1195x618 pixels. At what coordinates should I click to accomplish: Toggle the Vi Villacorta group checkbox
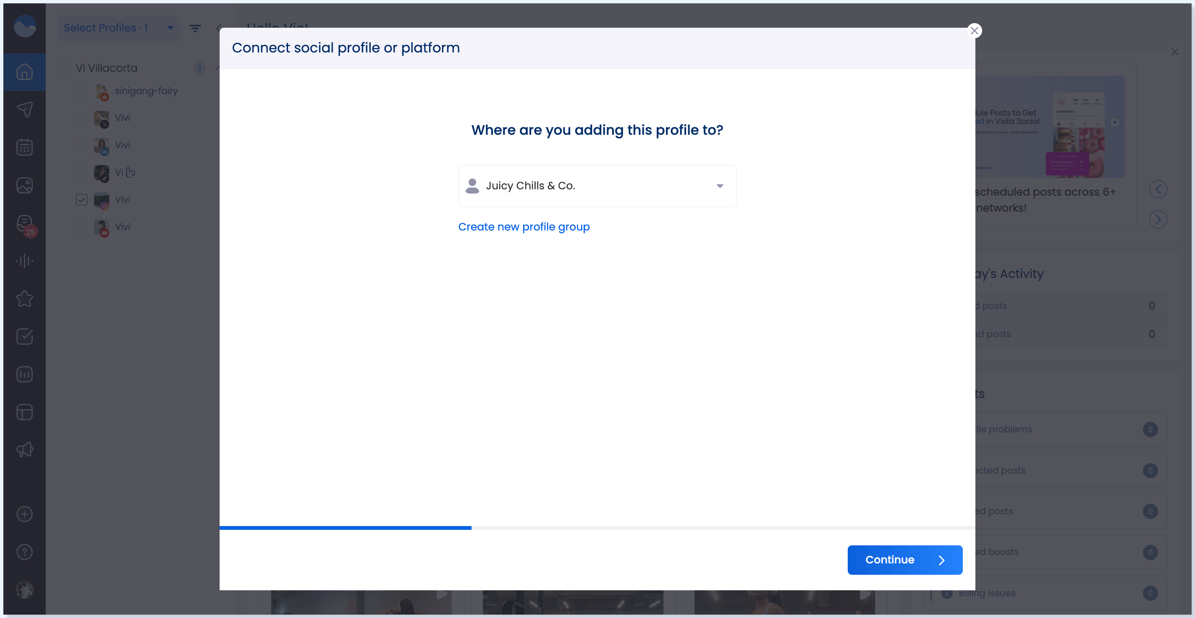(64, 68)
